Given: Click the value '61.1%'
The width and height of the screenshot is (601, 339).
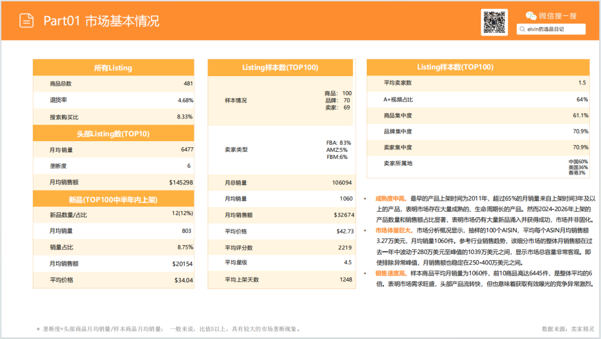Looking at the screenshot, I should point(580,115).
